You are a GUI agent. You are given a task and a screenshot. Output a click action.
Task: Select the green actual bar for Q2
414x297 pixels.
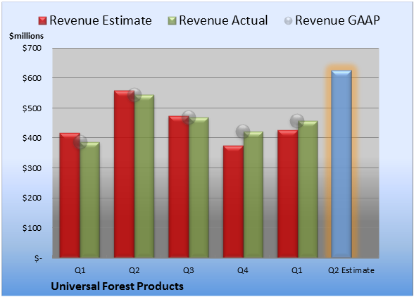pos(144,176)
